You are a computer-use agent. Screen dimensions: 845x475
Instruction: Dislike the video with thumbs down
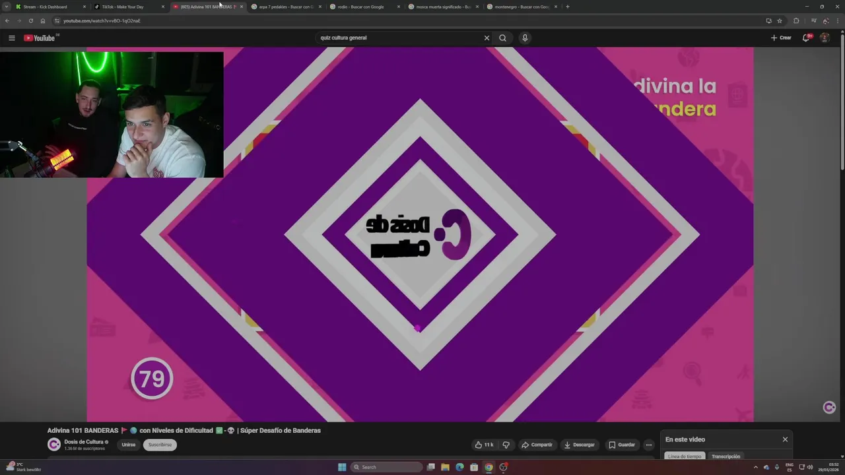[506, 445]
